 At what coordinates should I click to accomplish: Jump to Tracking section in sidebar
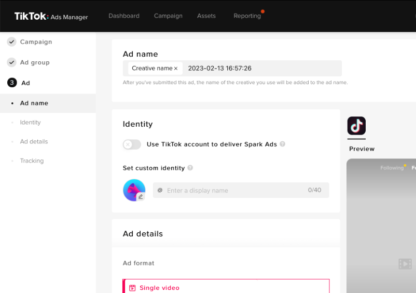coord(32,161)
